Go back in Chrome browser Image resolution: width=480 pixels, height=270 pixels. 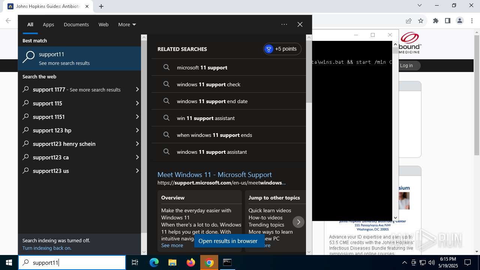(x=8, y=21)
